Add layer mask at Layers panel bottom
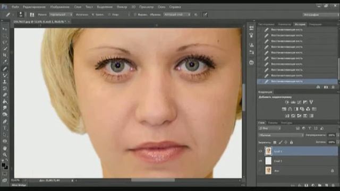This screenshot has width=340, height=191. point(306,185)
